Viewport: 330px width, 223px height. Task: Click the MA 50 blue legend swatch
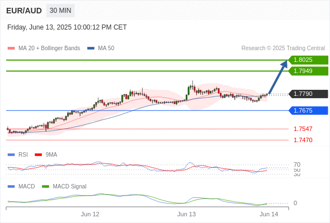(91, 49)
